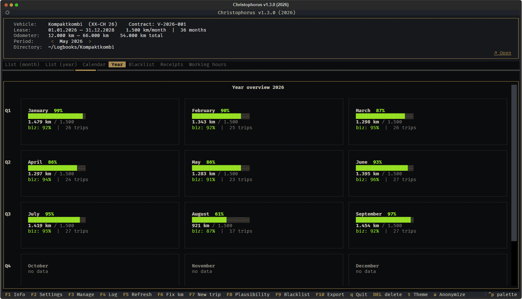Click Q3 quarter label

click(8, 214)
